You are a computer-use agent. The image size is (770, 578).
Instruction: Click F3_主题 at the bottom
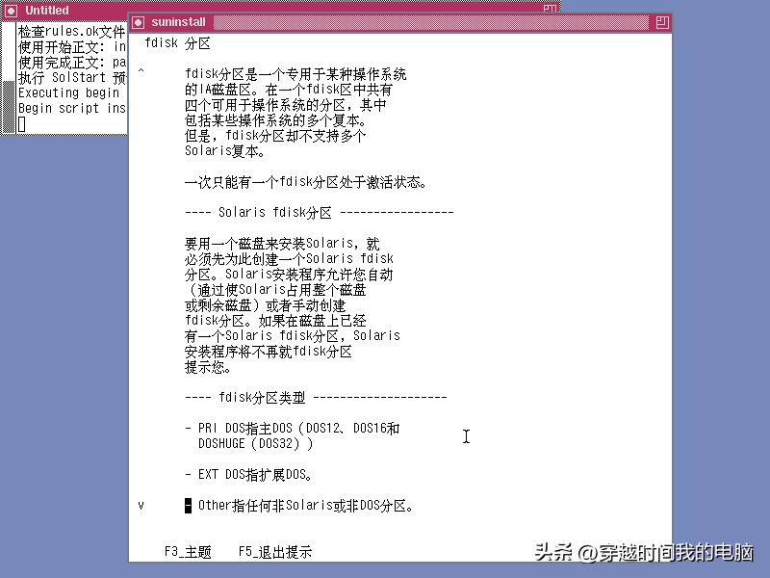pyautogui.click(x=188, y=552)
